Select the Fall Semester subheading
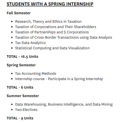 coord(19,13)
